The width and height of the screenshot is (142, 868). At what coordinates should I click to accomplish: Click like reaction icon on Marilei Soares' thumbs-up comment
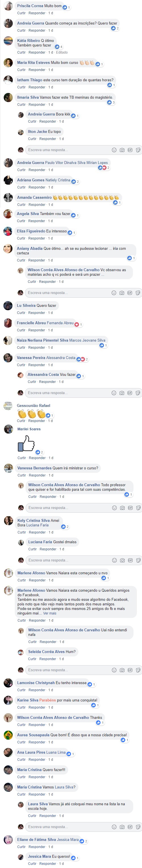coord(38,452)
